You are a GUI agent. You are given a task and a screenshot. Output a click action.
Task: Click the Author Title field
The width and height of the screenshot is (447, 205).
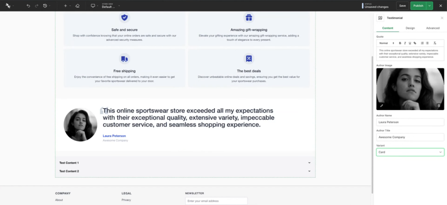coord(410,137)
